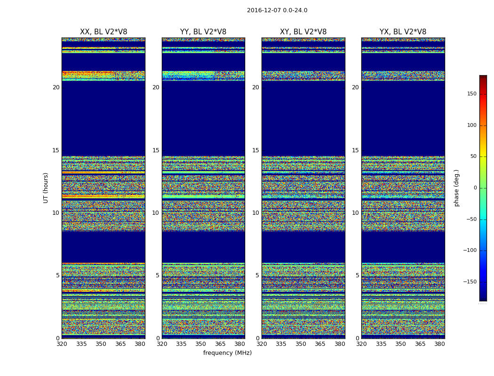
Task: Click the 150 tick label on the colorbar
Action: tap(471, 94)
